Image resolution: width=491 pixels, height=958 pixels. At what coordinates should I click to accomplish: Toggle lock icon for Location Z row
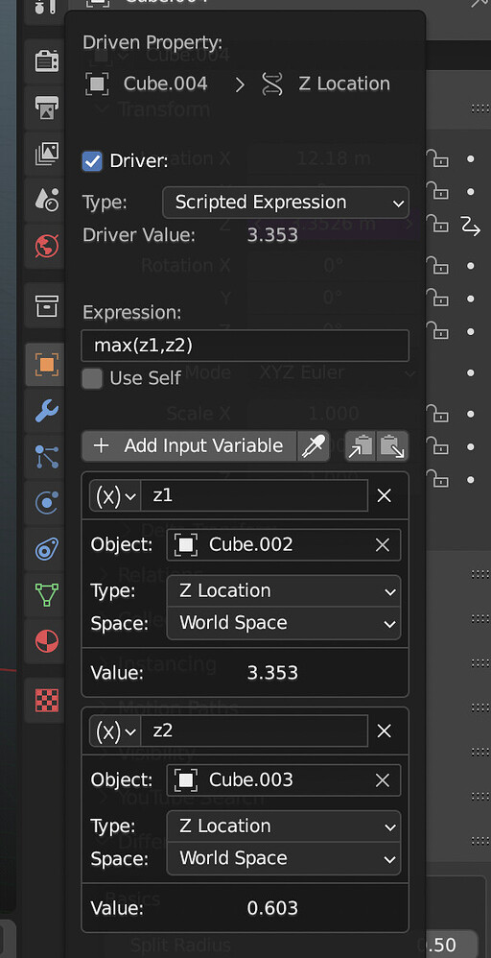(x=438, y=226)
